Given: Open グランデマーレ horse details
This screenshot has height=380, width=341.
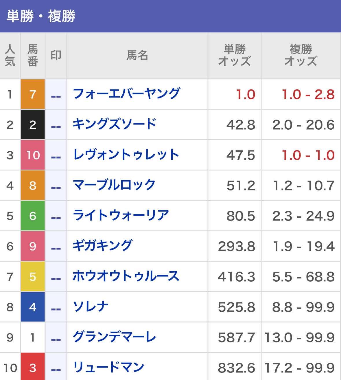Looking at the screenshot, I should point(114,337).
